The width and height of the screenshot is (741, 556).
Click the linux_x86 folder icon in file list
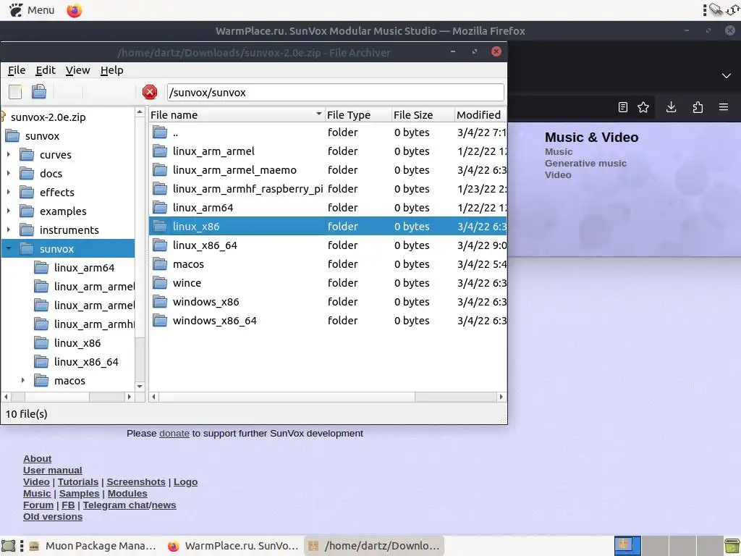160,227
